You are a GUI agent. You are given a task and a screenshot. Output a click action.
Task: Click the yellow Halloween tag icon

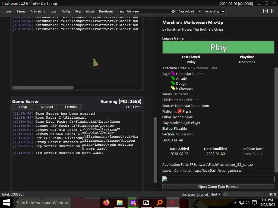click(x=173, y=88)
